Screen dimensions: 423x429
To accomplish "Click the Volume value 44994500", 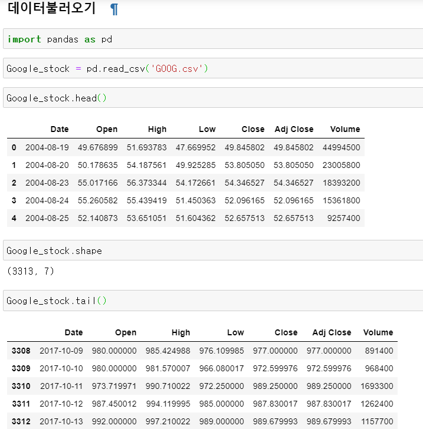I will click(342, 147).
